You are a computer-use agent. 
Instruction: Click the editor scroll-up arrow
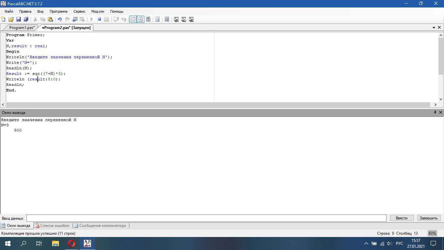pyautogui.click(x=441, y=35)
